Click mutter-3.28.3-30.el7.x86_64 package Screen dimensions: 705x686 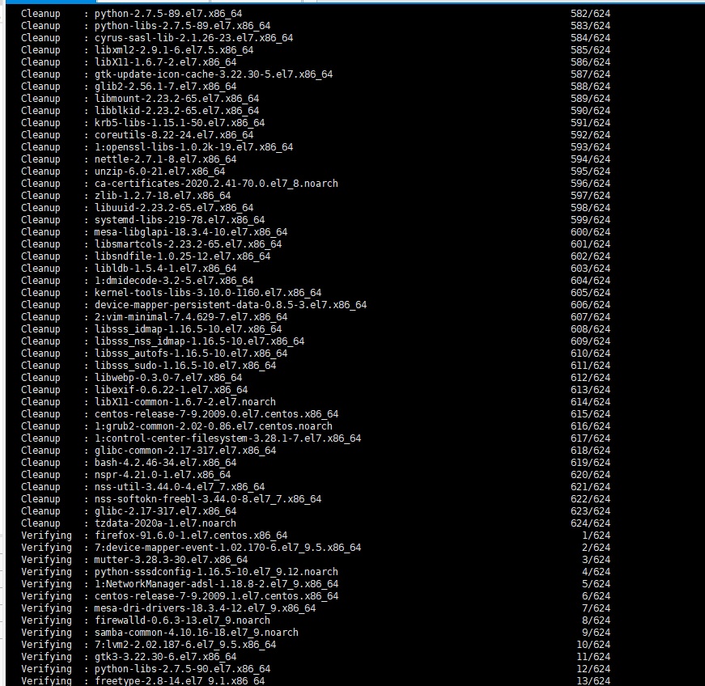point(171,560)
